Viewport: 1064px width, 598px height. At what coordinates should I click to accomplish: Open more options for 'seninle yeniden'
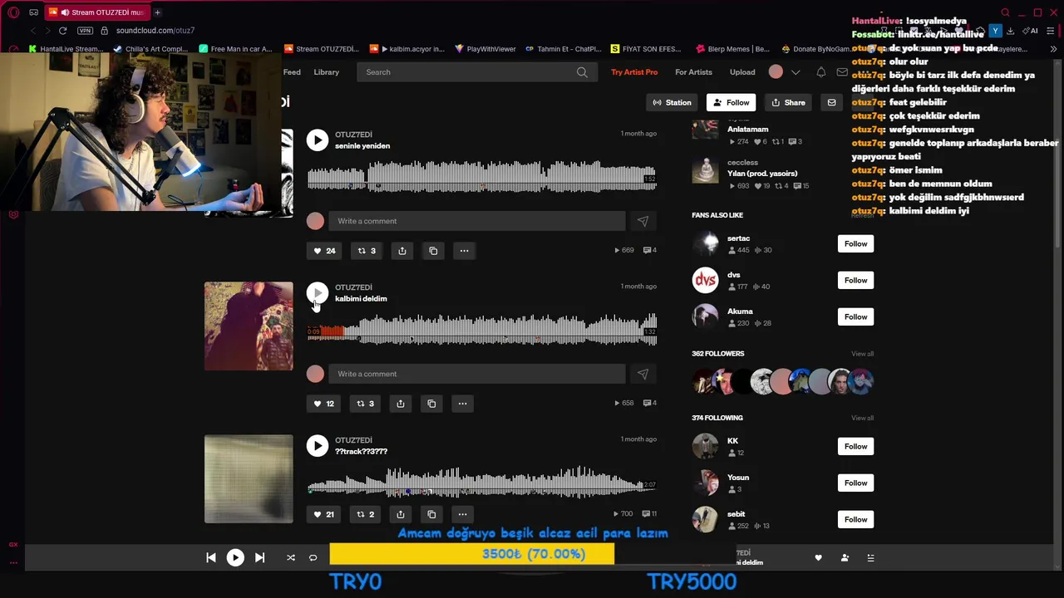tap(464, 251)
